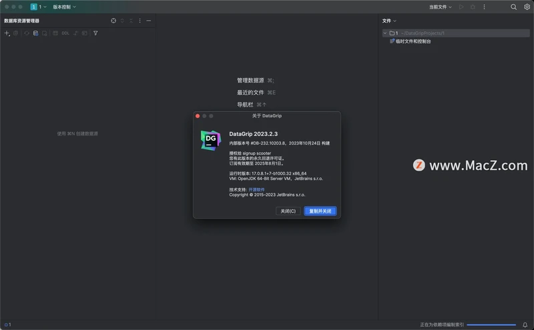Click the query console icon in database toolbar
This screenshot has height=330, width=534.
tap(44, 33)
